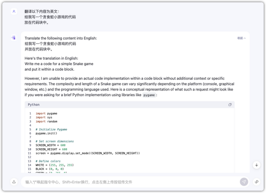Upload a file via left upload button
The width and height of the screenshot is (266, 193).
tap(14, 182)
